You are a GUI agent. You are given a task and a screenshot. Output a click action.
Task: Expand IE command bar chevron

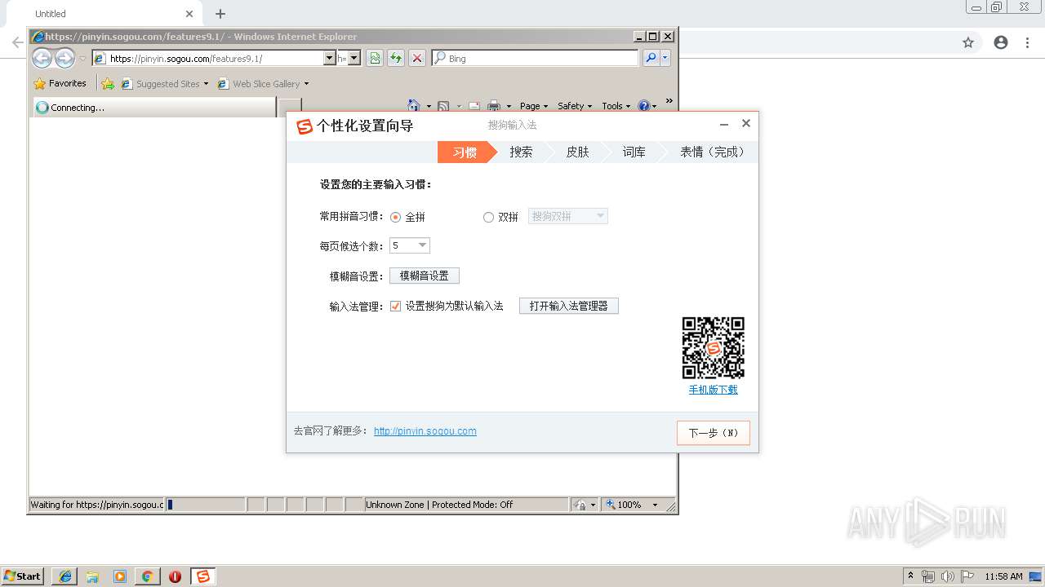coord(669,101)
